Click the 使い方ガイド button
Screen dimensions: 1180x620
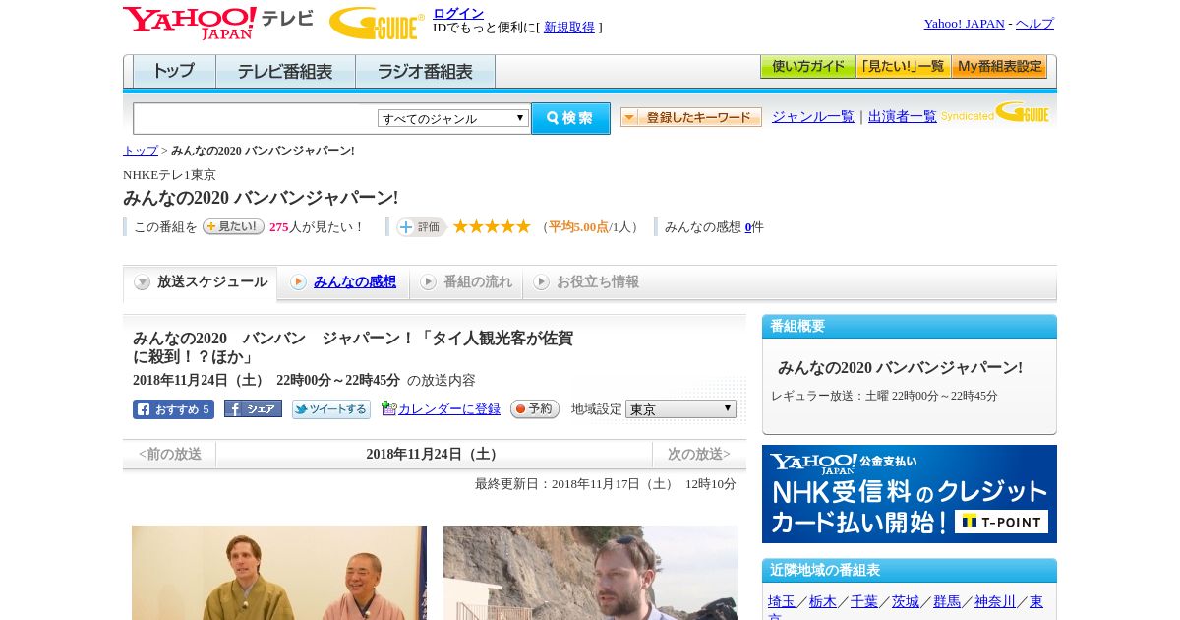(807, 67)
